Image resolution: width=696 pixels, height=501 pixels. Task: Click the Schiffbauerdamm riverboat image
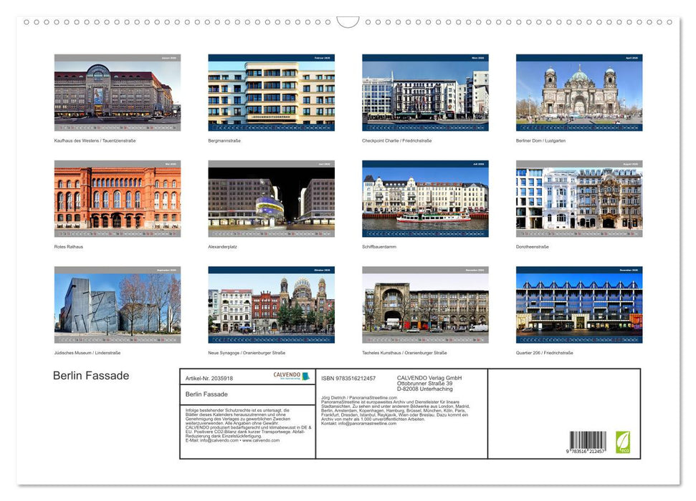(424, 198)
